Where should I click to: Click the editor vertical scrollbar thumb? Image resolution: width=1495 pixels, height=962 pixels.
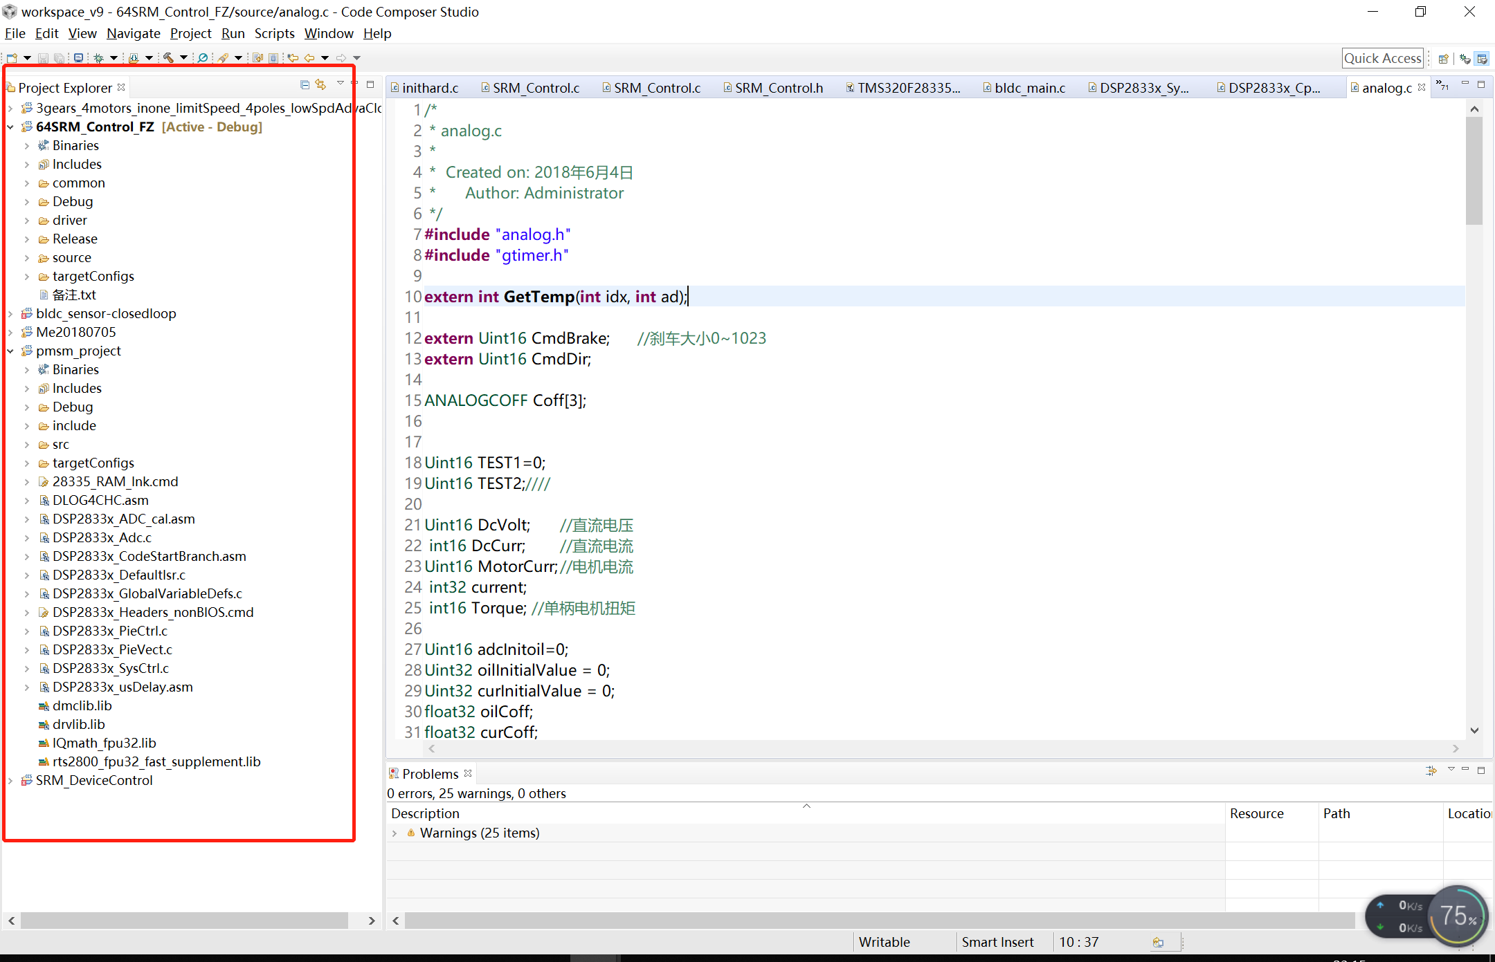[1474, 169]
